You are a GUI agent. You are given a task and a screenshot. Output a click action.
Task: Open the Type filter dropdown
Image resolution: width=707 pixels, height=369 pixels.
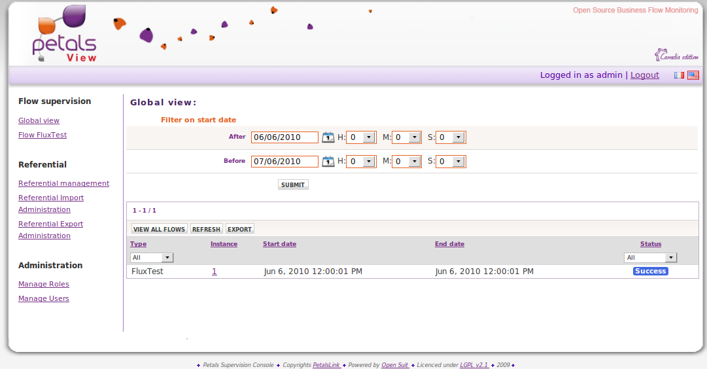[x=167, y=258]
